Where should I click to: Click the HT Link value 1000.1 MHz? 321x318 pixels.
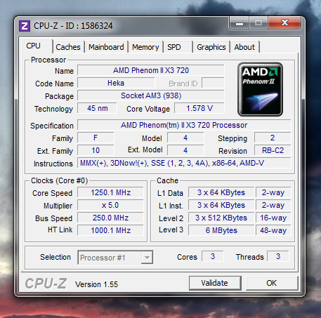[x=110, y=230]
